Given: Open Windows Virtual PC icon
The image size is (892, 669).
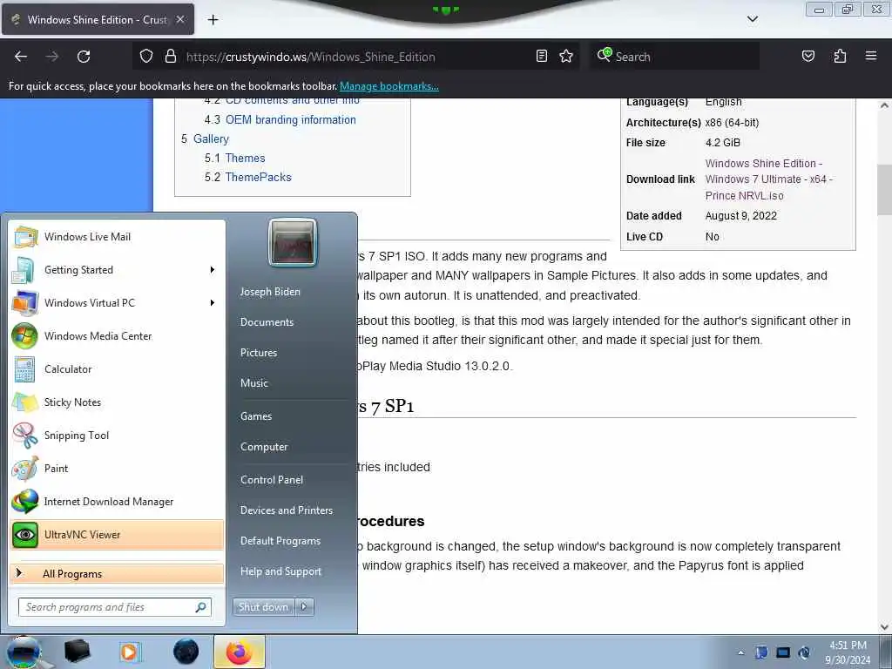Looking at the screenshot, I should click(25, 302).
